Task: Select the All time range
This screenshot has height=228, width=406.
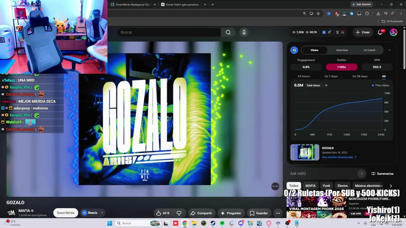Action: (x=384, y=76)
